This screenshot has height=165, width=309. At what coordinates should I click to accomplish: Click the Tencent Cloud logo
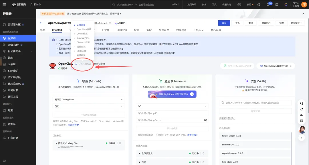click(19, 5)
